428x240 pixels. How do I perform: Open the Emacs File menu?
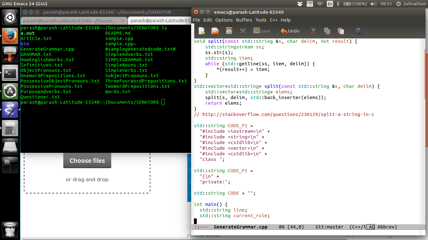pyautogui.click(x=196, y=20)
